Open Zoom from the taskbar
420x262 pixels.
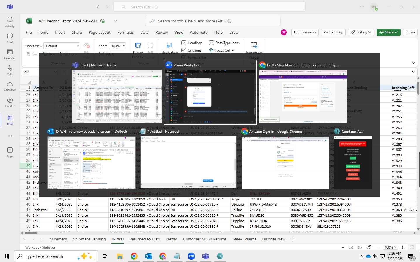coord(191,256)
